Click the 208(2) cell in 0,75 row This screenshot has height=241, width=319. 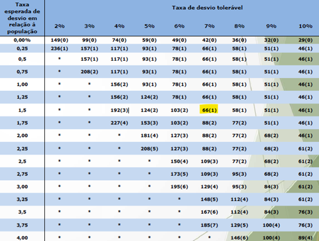(89, 72)
